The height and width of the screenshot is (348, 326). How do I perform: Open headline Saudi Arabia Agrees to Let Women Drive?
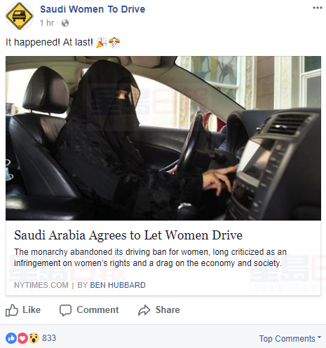point(128,235)
